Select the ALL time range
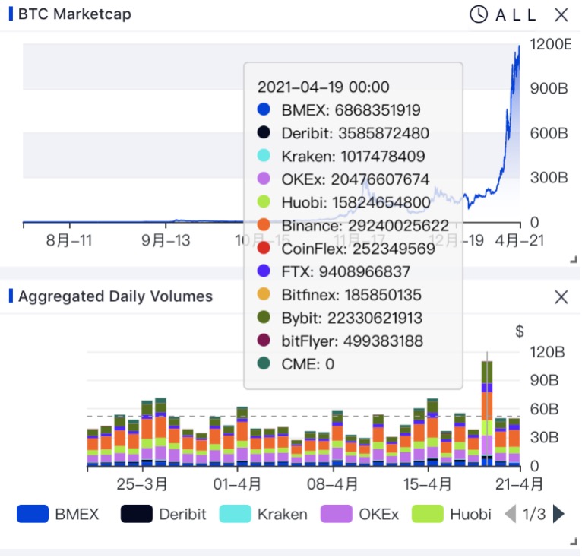 coord(516,15)
